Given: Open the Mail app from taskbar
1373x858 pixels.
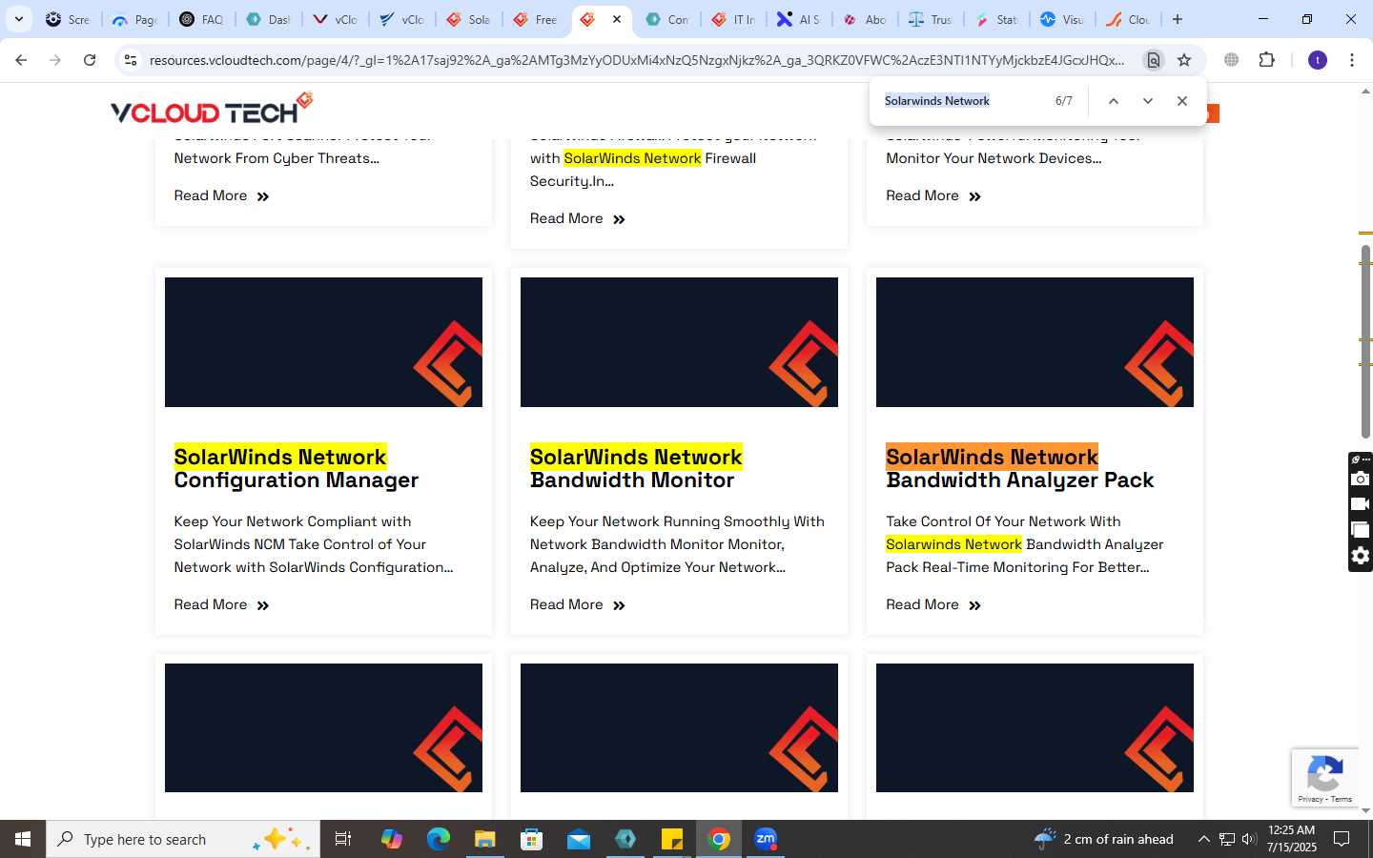Looking at the screenshot, I should 578,839.
